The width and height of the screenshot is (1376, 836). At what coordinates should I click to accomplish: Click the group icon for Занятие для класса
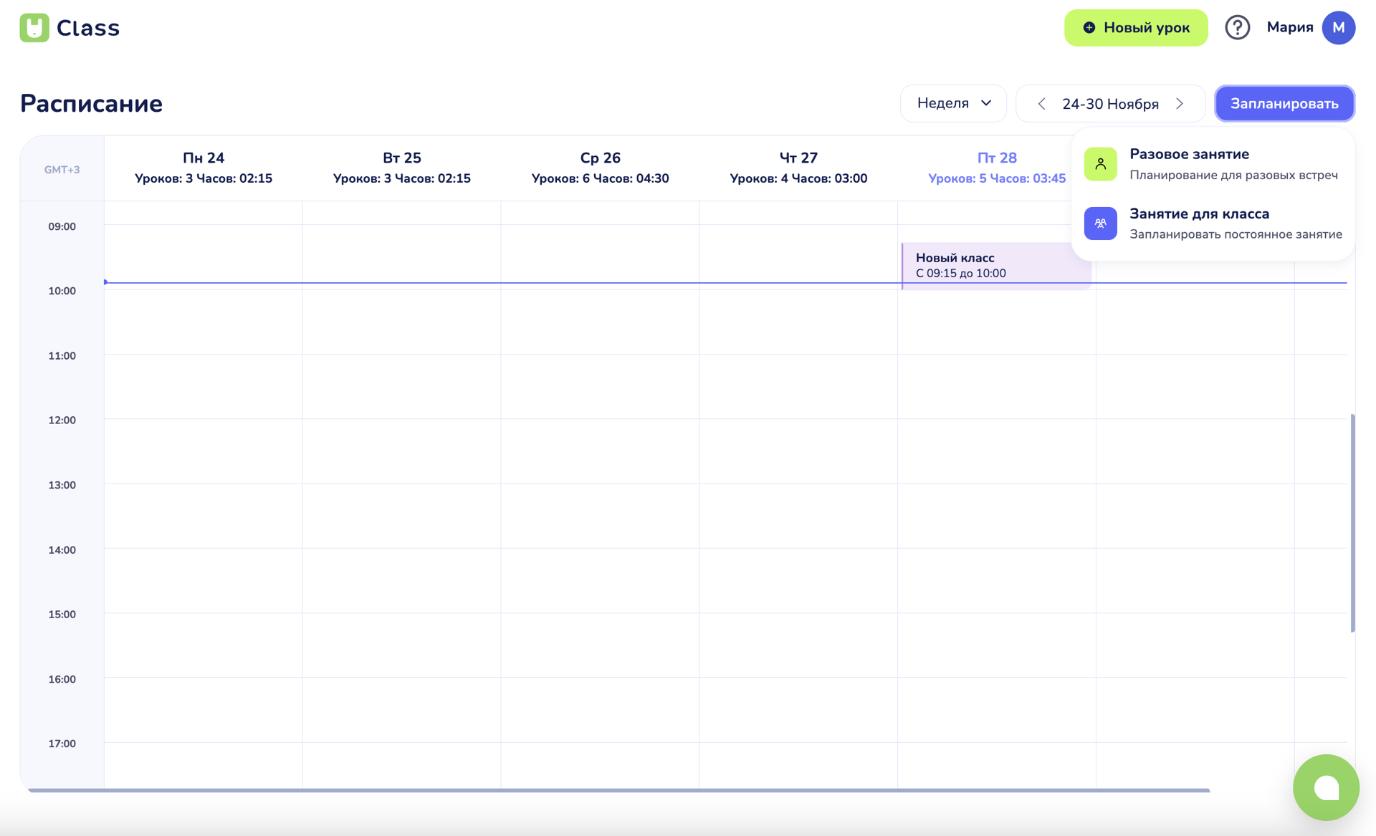(x=1100, y=224)
